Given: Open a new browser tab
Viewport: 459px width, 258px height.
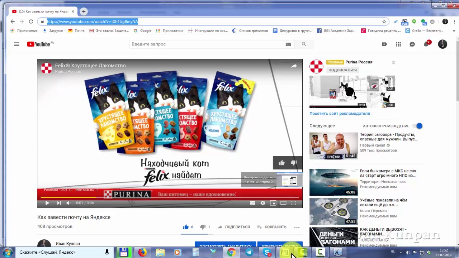Looking at the screenshot, I should click(84, 11).
